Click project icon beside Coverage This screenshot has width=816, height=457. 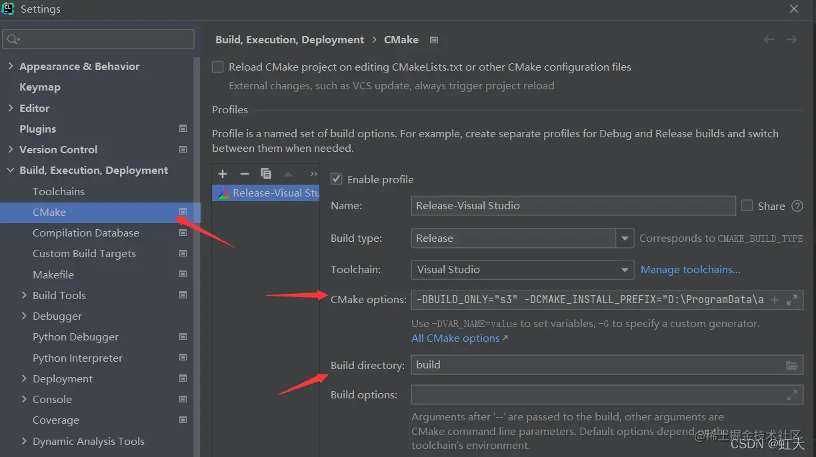click(x=183, y=420)
